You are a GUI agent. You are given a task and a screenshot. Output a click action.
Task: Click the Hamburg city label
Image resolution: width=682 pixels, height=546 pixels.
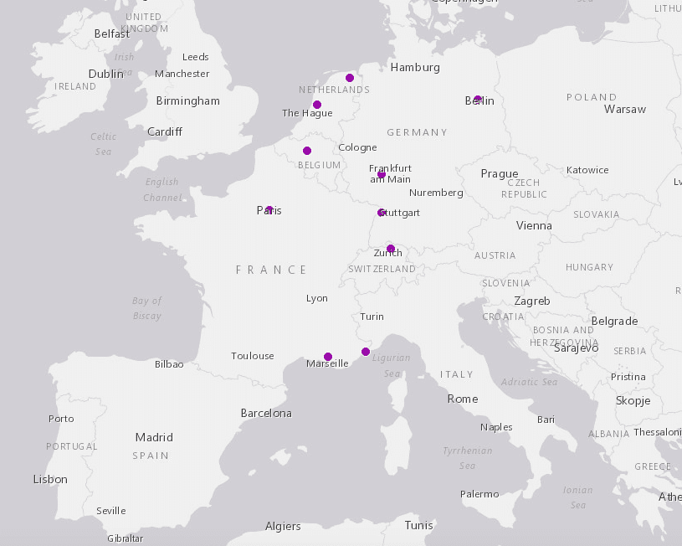point(415,68)
